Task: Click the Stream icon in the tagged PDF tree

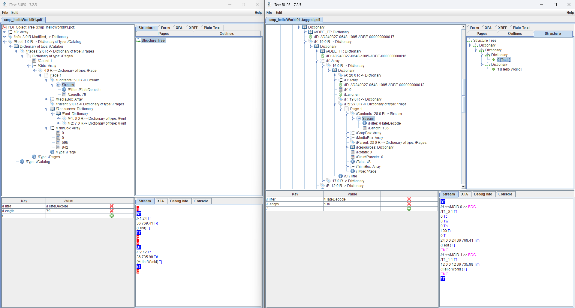Action: (359, 118)
